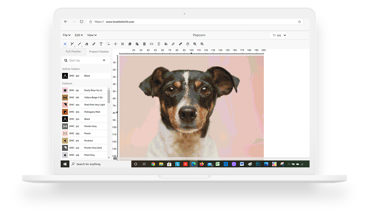Click the scissors Cut icon
This screenshot has width=369, height=218.
pos(123,44)
